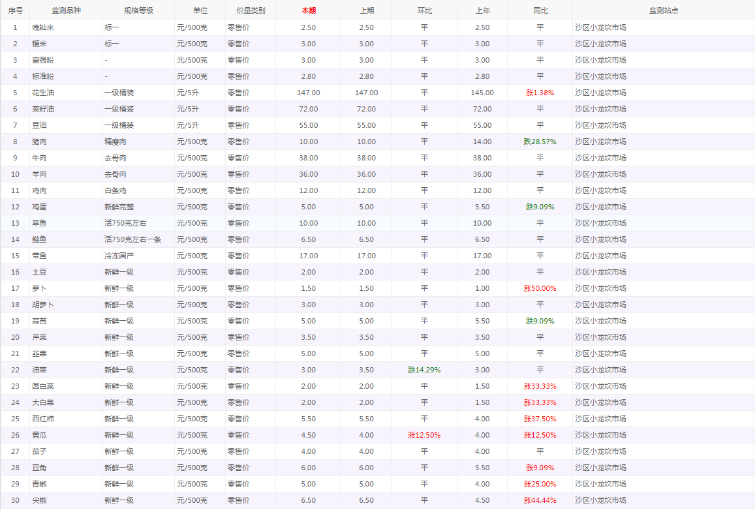Select the 同比 column header
This screenshot has height=510, width=755.
pyautogui.click(x=540, y=10)
